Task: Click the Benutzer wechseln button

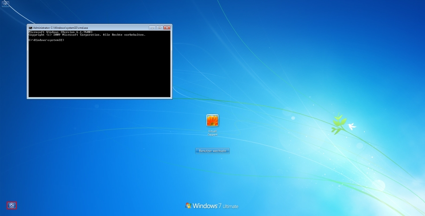Action: tap(212, 150)
